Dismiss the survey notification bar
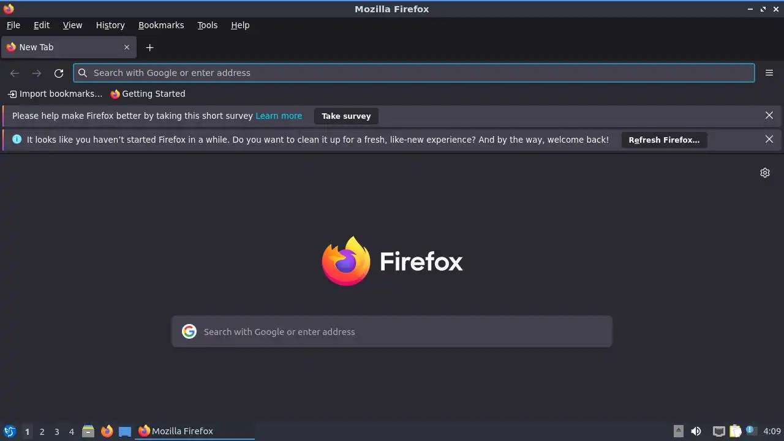The image size is (784, 441). tap(769, 115)
